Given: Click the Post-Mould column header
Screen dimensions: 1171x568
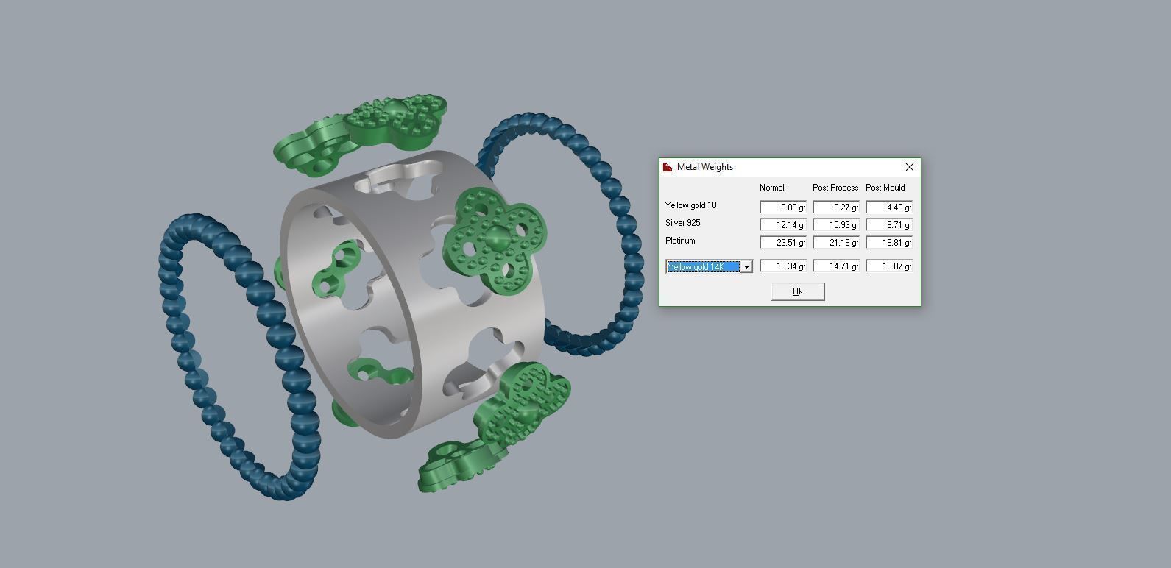Looking at the screenshot, I should tap(885, 188).
